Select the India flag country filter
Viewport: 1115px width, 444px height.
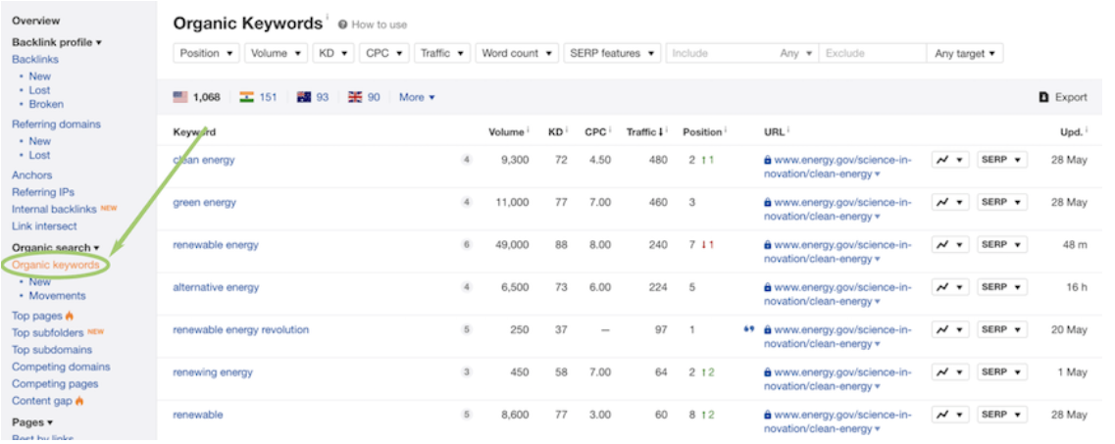(x=246, y=97)
